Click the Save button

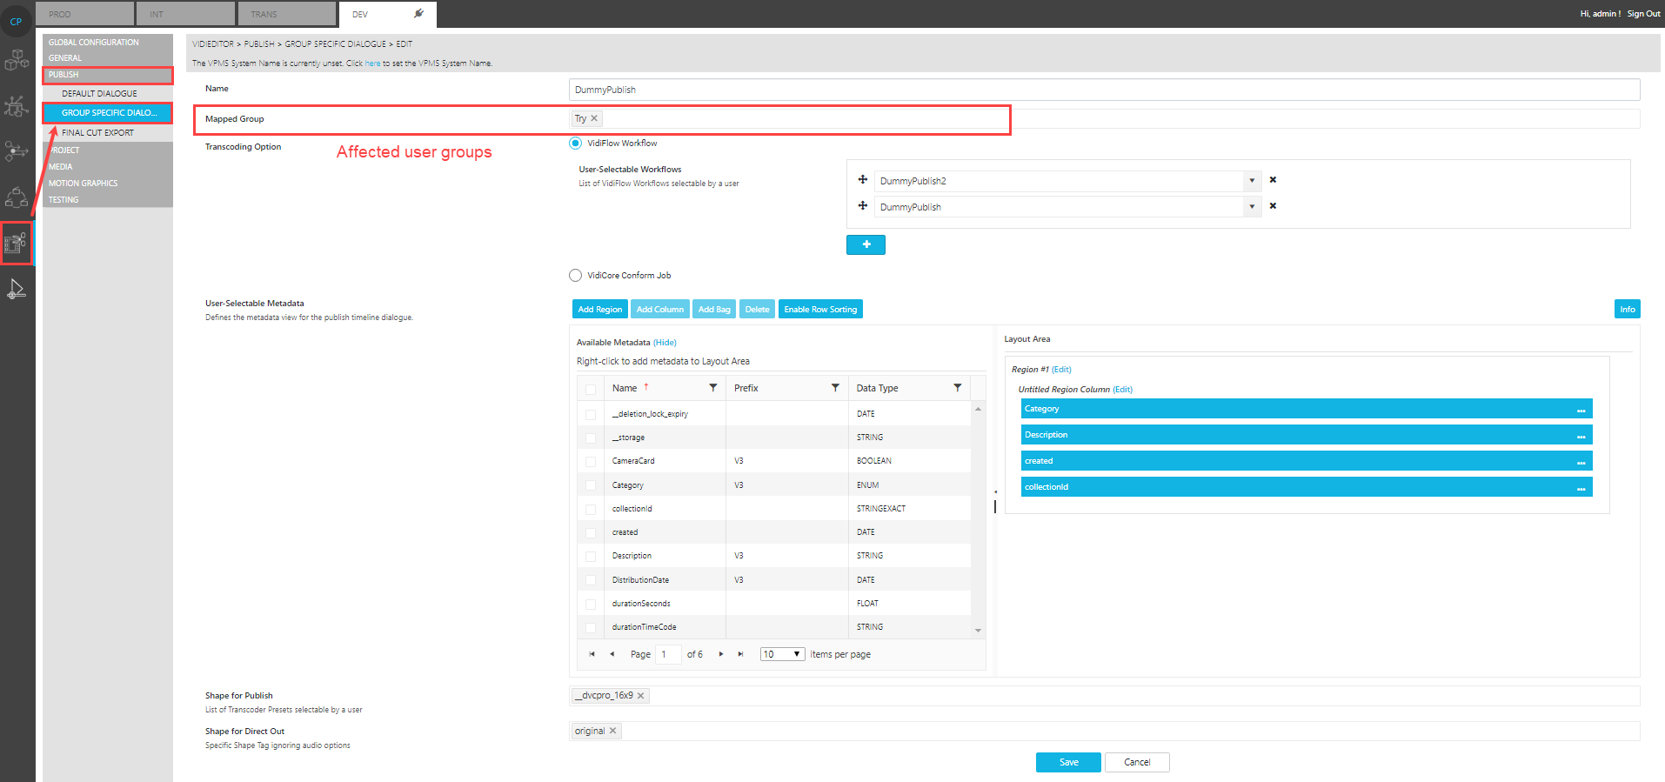[x=1068, y=762]
